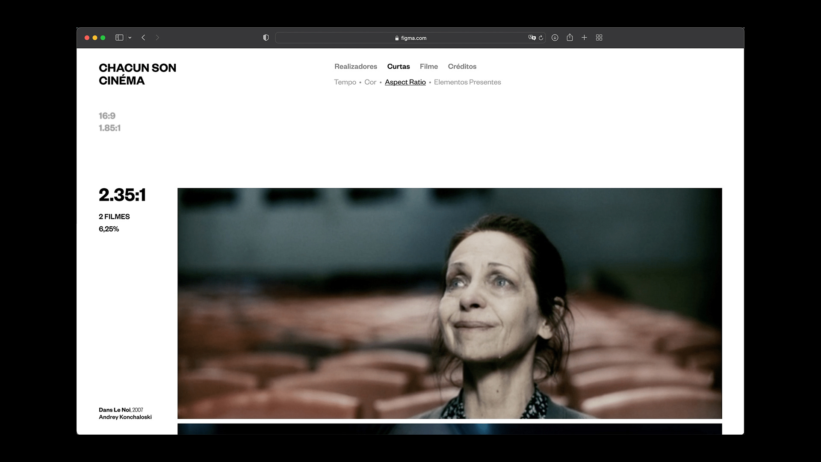Show tab overview grid icon

click(599, 38)
